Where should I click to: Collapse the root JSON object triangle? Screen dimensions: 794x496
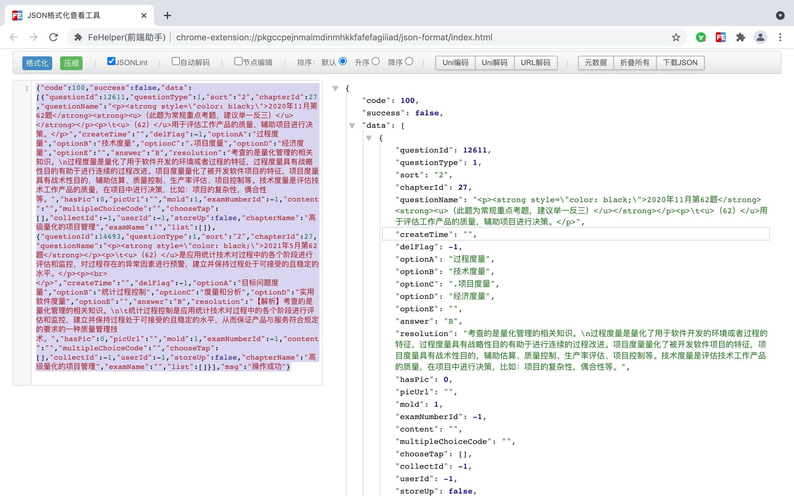(x=335, y=88)
